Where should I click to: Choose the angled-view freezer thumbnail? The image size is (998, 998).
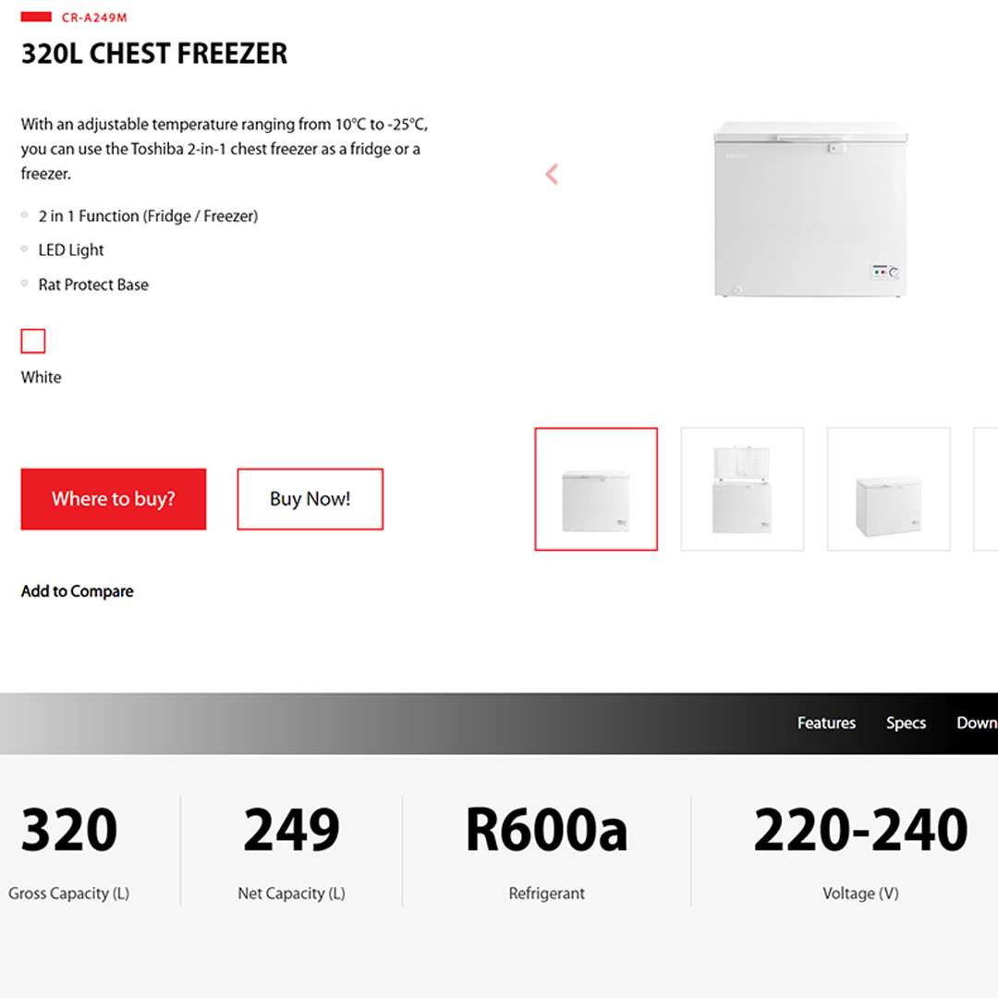(x=888, y=489)
